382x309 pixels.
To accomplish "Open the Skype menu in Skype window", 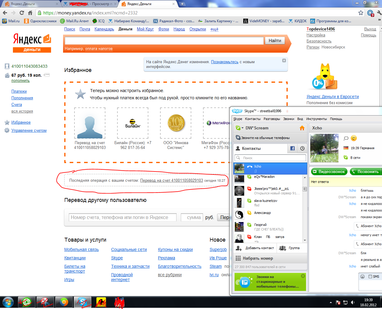I will pos(238,119).
